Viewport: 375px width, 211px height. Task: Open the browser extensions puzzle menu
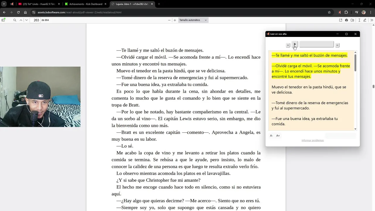[x=346, y=12]
